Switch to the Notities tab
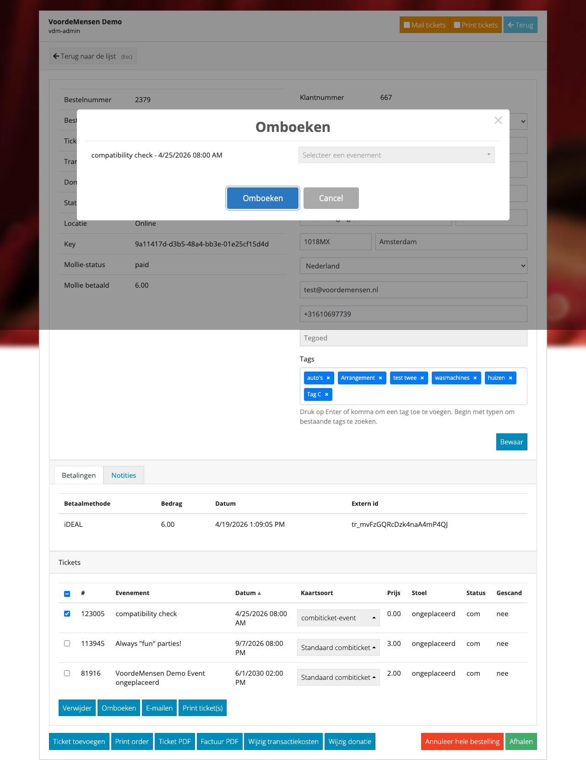This screenshot has height=760, width=586. click(124, 475)
